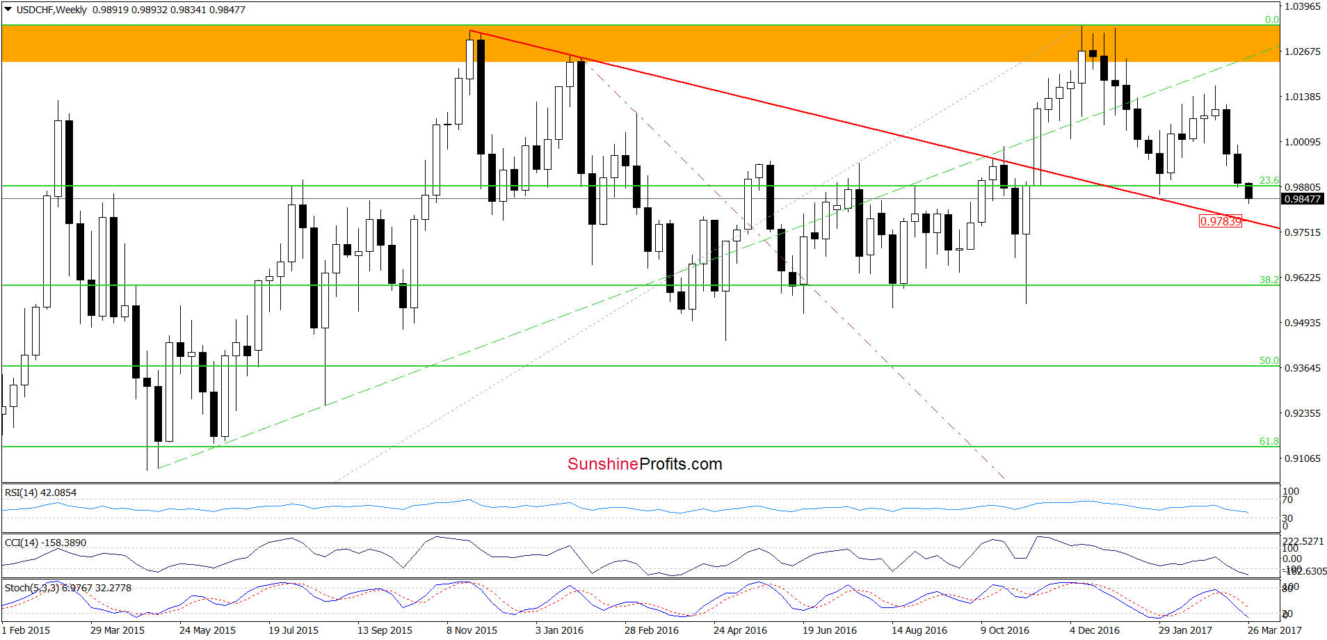Click the 3 Jan 2016 date label

click(559, 630)
